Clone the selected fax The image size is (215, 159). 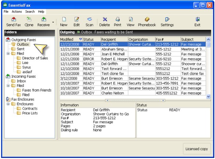click(29, 22)
